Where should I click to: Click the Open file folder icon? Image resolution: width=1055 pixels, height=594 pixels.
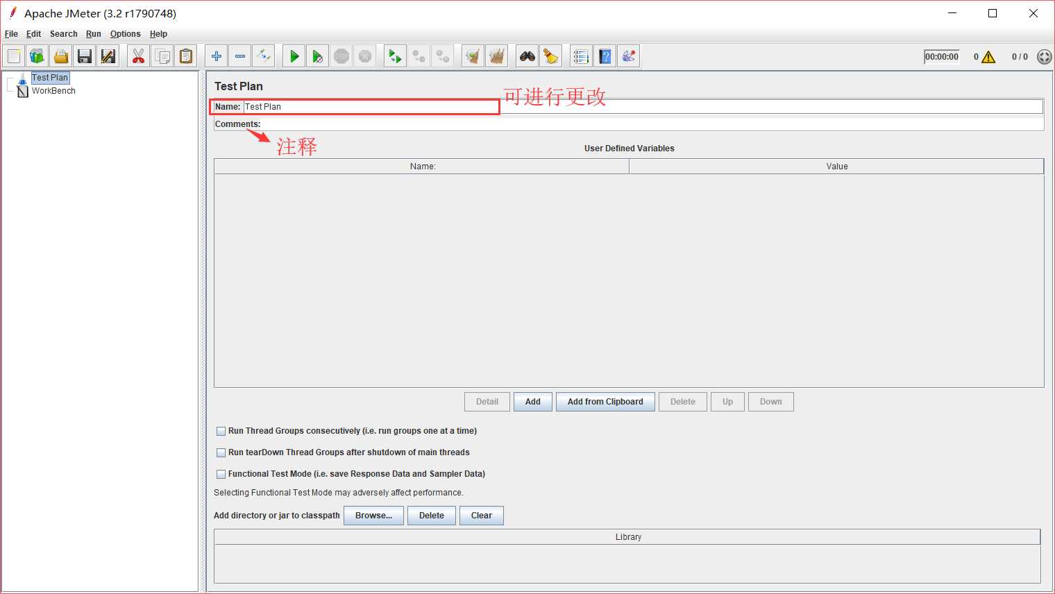click(61, 56)
